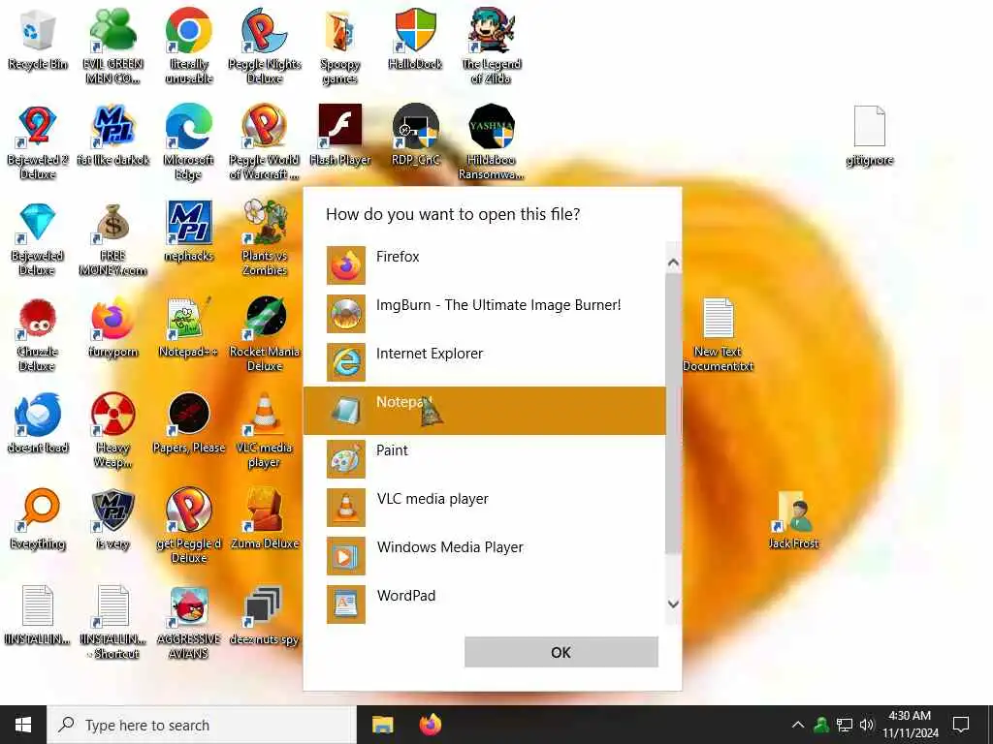This screenshot has width=993, height=744.
Task: Launch Rocket Mania Deluxe shortcut
Action: click(x=264, y=334)
